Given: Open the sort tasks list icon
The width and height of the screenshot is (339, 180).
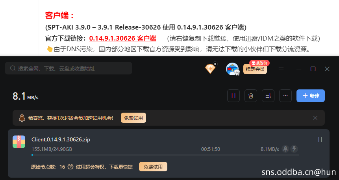Looking at the screenshot, I should tap(268, 96).
